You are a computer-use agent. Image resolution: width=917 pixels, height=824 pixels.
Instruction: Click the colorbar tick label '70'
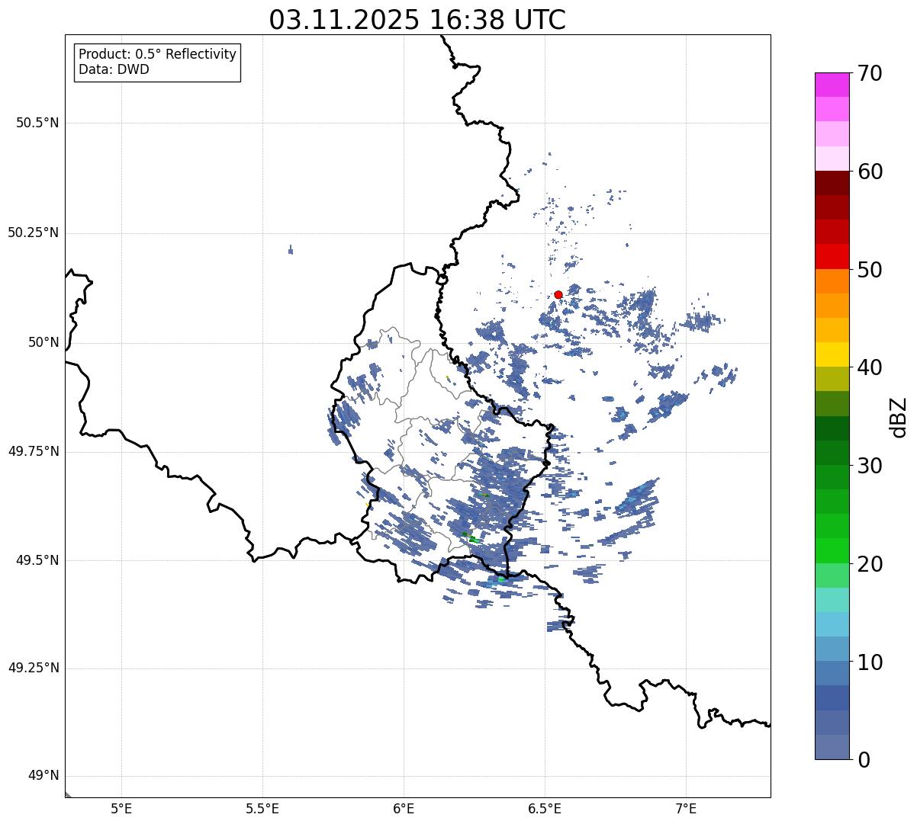pyautogui.click(x=870, y=73)
